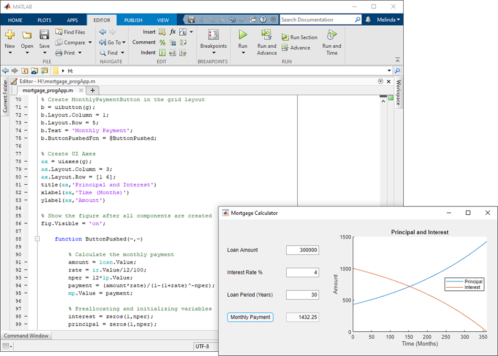Viewport: 498px width, 356px height.
Task: Click the Run Section button
Action: tap(299, 37)
